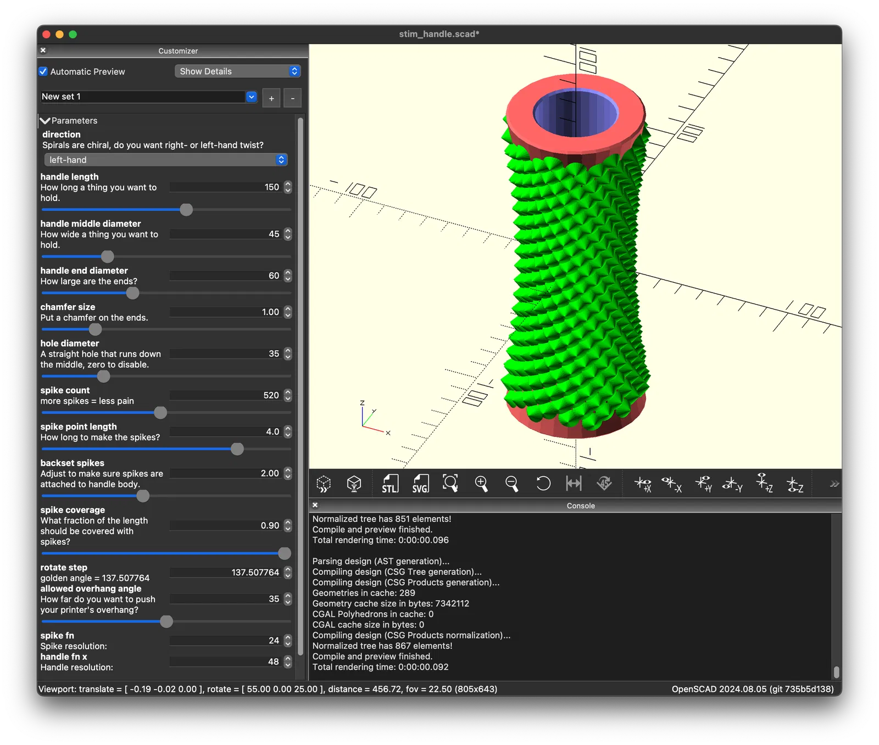Click the rotate step stepper arrows
Image resolution: width=879 pixels, height=745 pixels.
[288, 573]
